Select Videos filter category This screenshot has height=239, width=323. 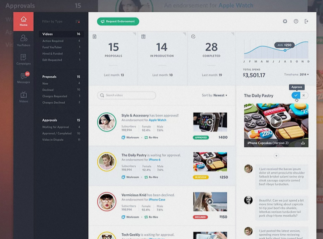(x=61, y=34)
